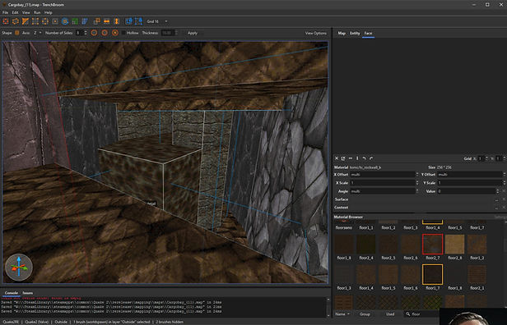Open the Axis Z dropdown

(38, 33)
